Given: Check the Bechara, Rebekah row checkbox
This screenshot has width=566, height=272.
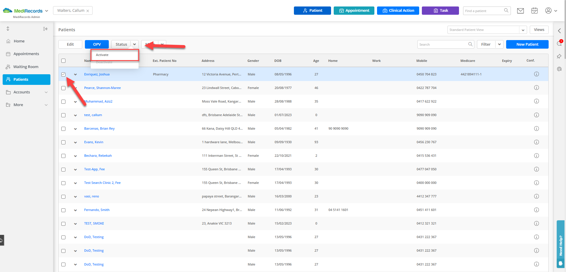Looking at the screenshot, I should pos(63,156).
